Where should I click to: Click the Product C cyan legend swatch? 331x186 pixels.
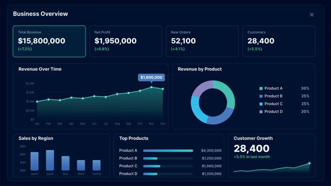point(261,104)
